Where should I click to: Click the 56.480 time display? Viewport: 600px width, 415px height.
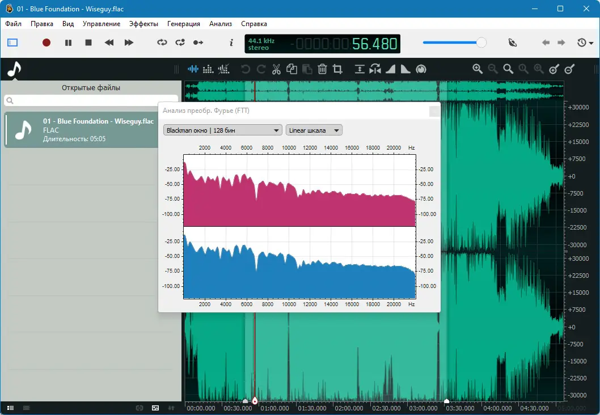point(375,44)
